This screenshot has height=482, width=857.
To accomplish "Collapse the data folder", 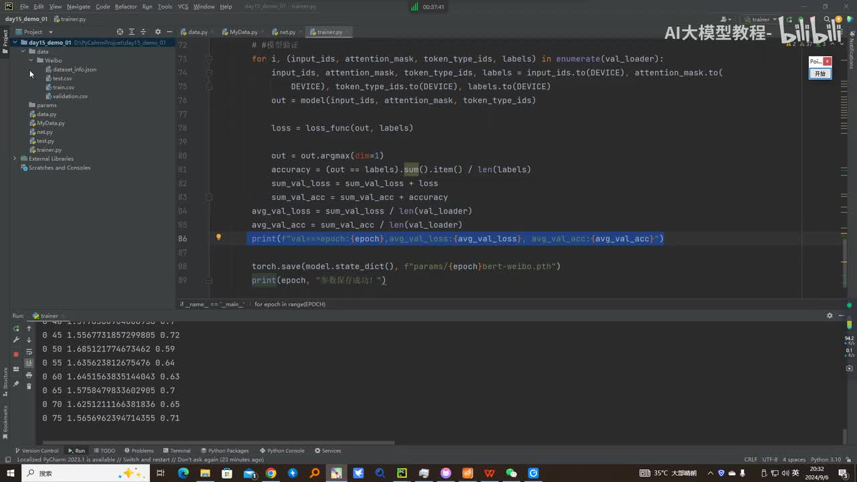I will (23, 52).
